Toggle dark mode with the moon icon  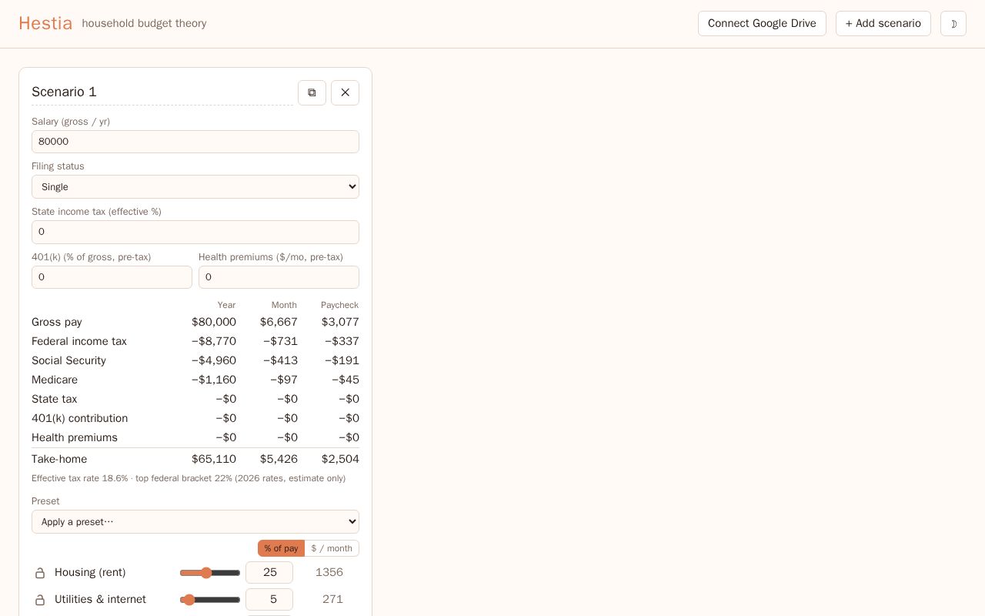coord(953,24)
